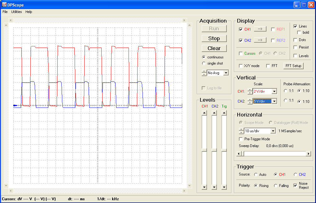Click the CH2 level slider down arrow

214,187
